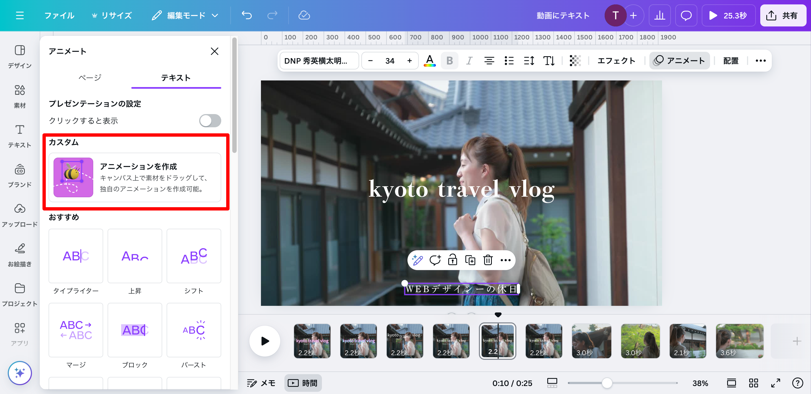Open the メモ notes
Image resolution: width=811 pixels, height=394 pixels.
click(261, 383)
